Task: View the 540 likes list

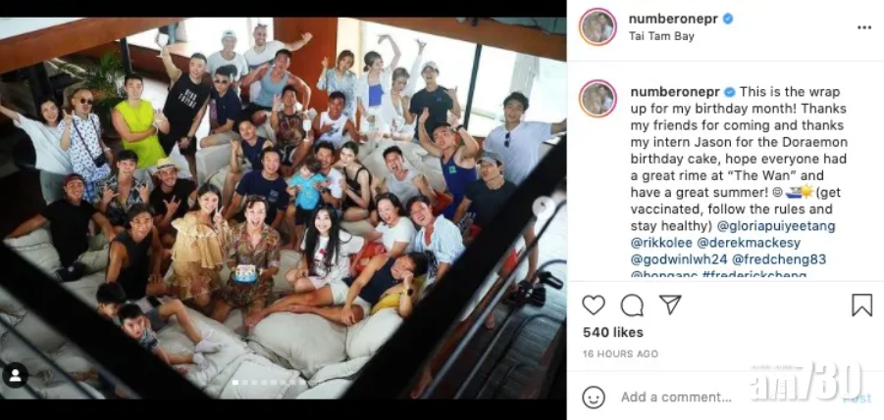Action: coord(612,332)
